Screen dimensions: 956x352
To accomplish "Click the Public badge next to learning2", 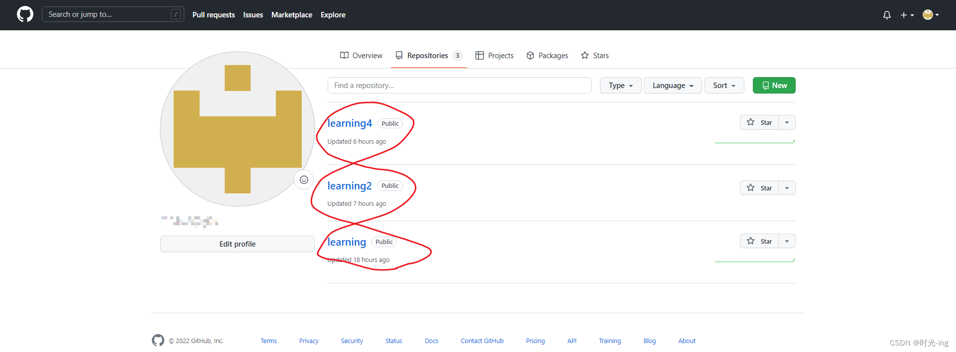I will [x=390, y=186].
